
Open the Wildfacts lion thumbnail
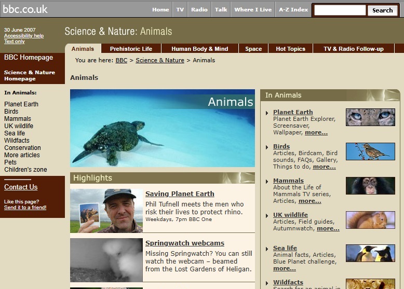[x=370, y=284]
